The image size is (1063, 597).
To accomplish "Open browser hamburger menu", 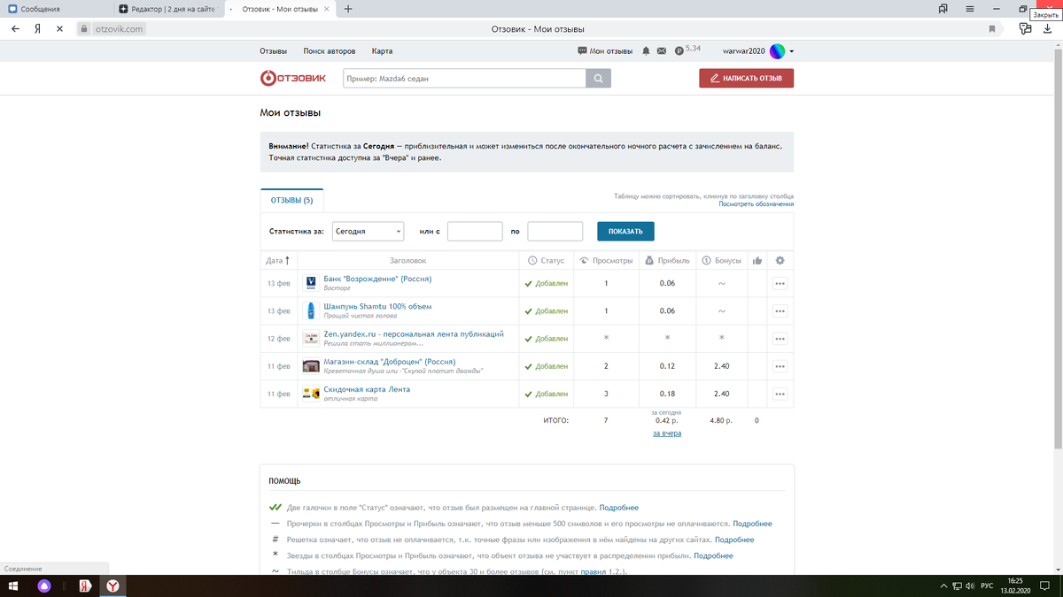I will (x=970, y=9).
